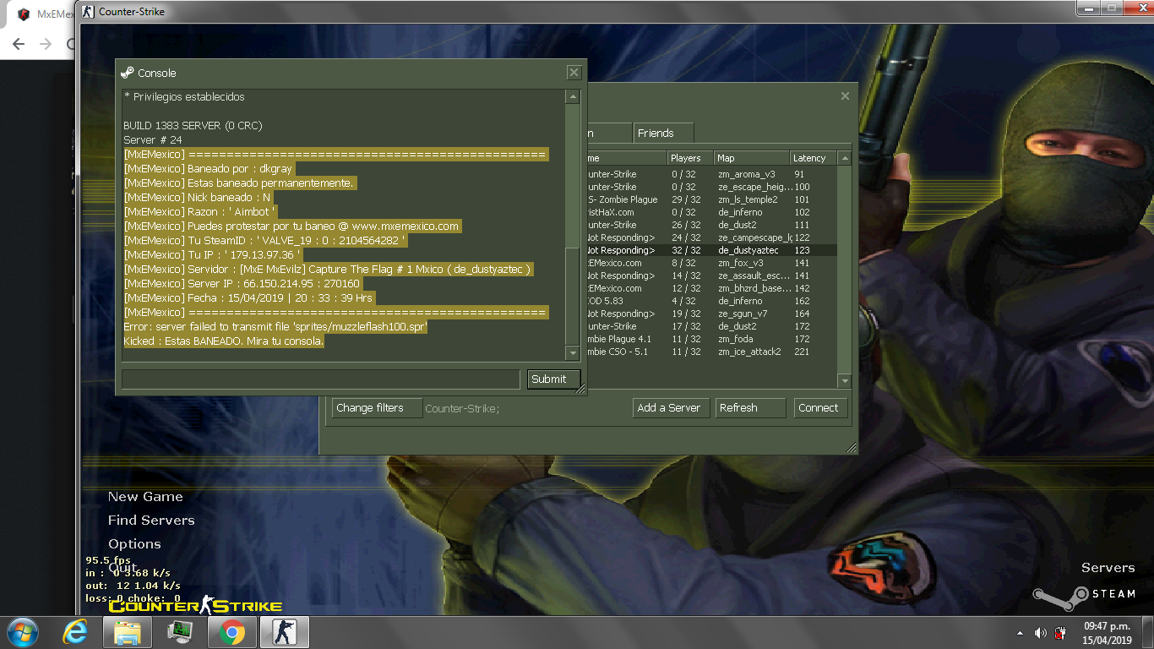Click the console command input field
This screenshot has width=1154, height=649.
coord(320,379)
